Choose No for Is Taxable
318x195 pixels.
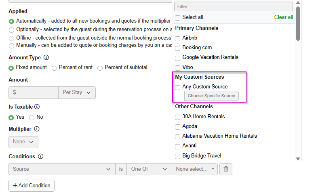(32, 117)
